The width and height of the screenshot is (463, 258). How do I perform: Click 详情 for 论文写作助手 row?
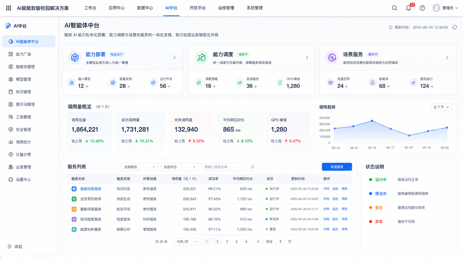(326, 199)
